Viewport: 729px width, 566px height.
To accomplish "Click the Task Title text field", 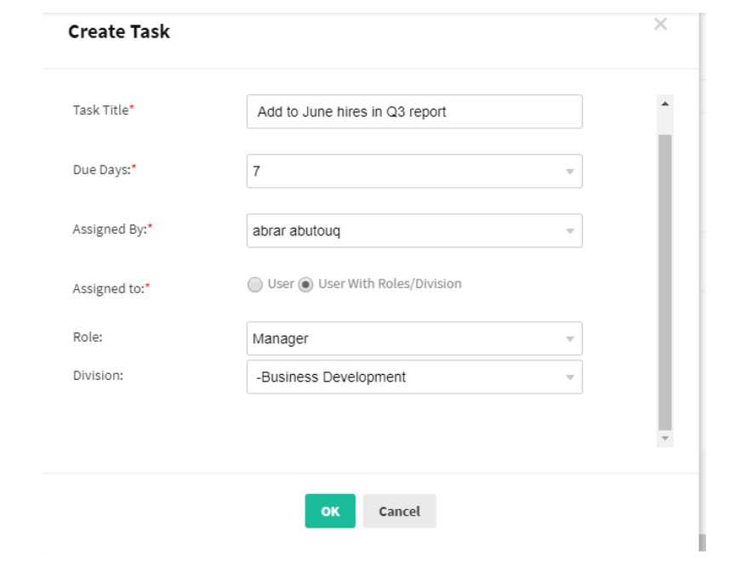I will 414,111.
